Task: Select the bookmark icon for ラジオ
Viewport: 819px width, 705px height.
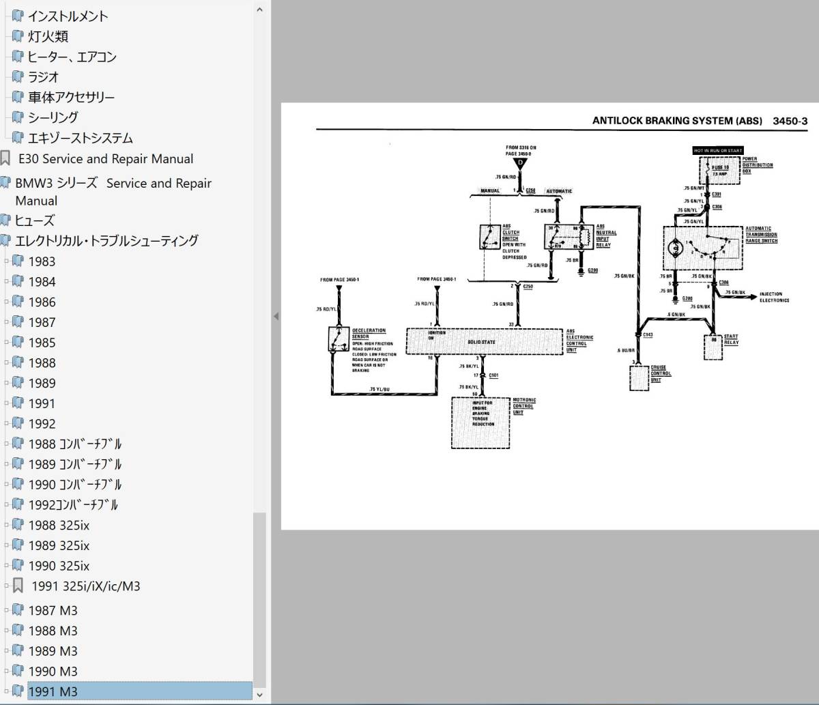Action: tap(18, 76)
